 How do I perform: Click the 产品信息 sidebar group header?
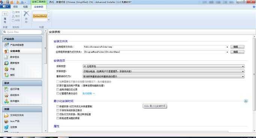22,39
